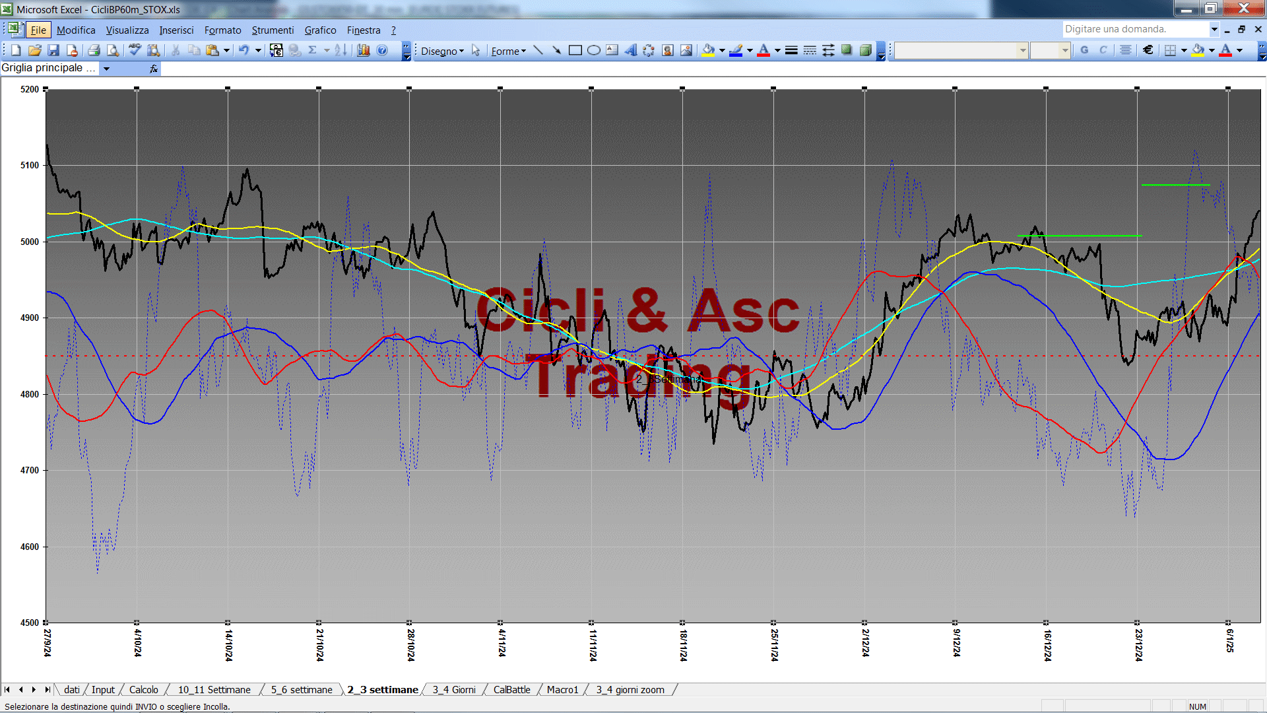Switch to the dati sheet tab
The height and width of the screenshot is (713, 1267).
pos(71,689)
